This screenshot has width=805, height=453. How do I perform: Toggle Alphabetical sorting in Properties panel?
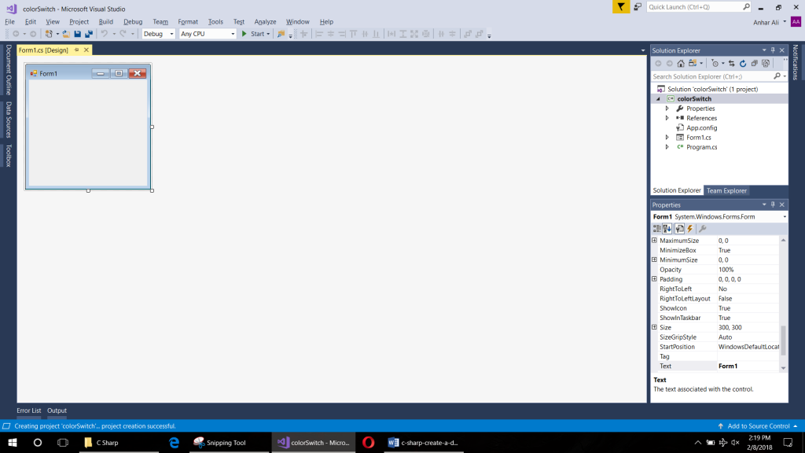click(667, 228)
